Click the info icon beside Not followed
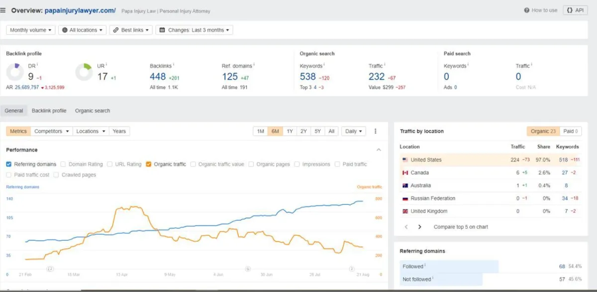Viewport: 597px width, 292px height. point(433,278)
